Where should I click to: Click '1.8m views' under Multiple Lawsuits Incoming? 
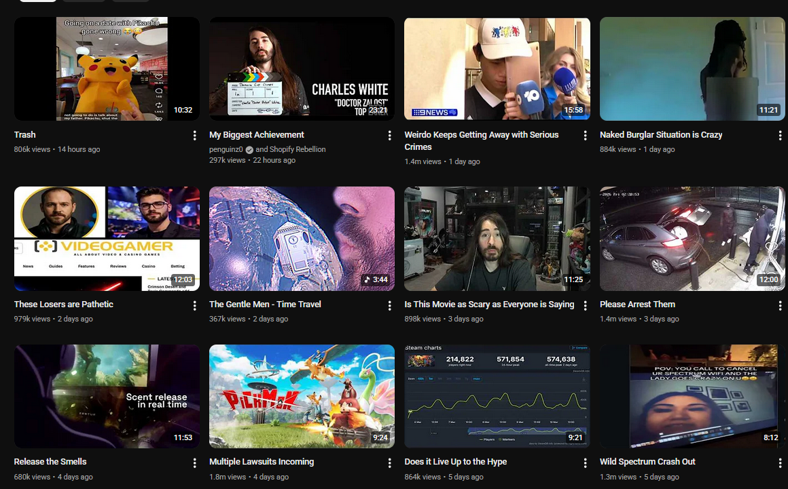[228, 477]
